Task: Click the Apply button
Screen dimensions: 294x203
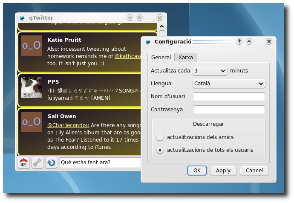Action: (x=223, y=171)
